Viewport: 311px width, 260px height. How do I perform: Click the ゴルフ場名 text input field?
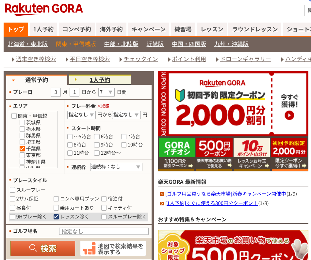(104, 231)
